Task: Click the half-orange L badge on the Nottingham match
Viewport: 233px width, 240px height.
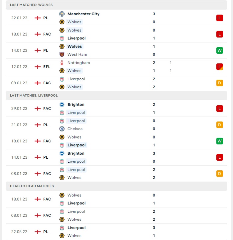Action: tap(219, 67)
